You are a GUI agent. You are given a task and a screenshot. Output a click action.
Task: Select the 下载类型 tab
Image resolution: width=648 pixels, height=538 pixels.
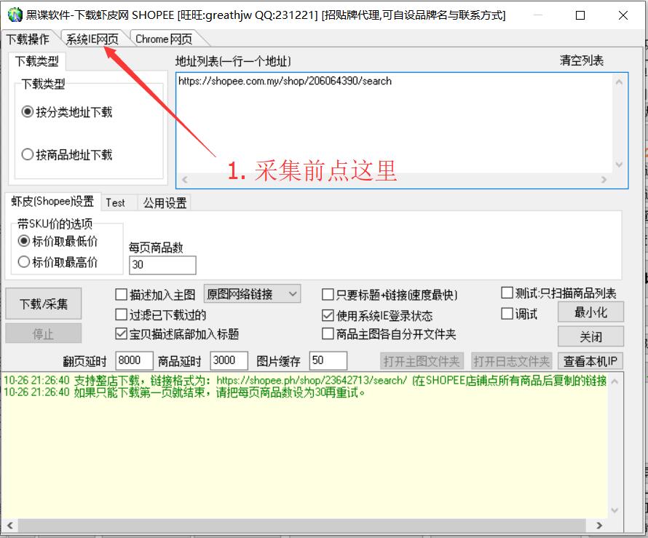(37, 62)
